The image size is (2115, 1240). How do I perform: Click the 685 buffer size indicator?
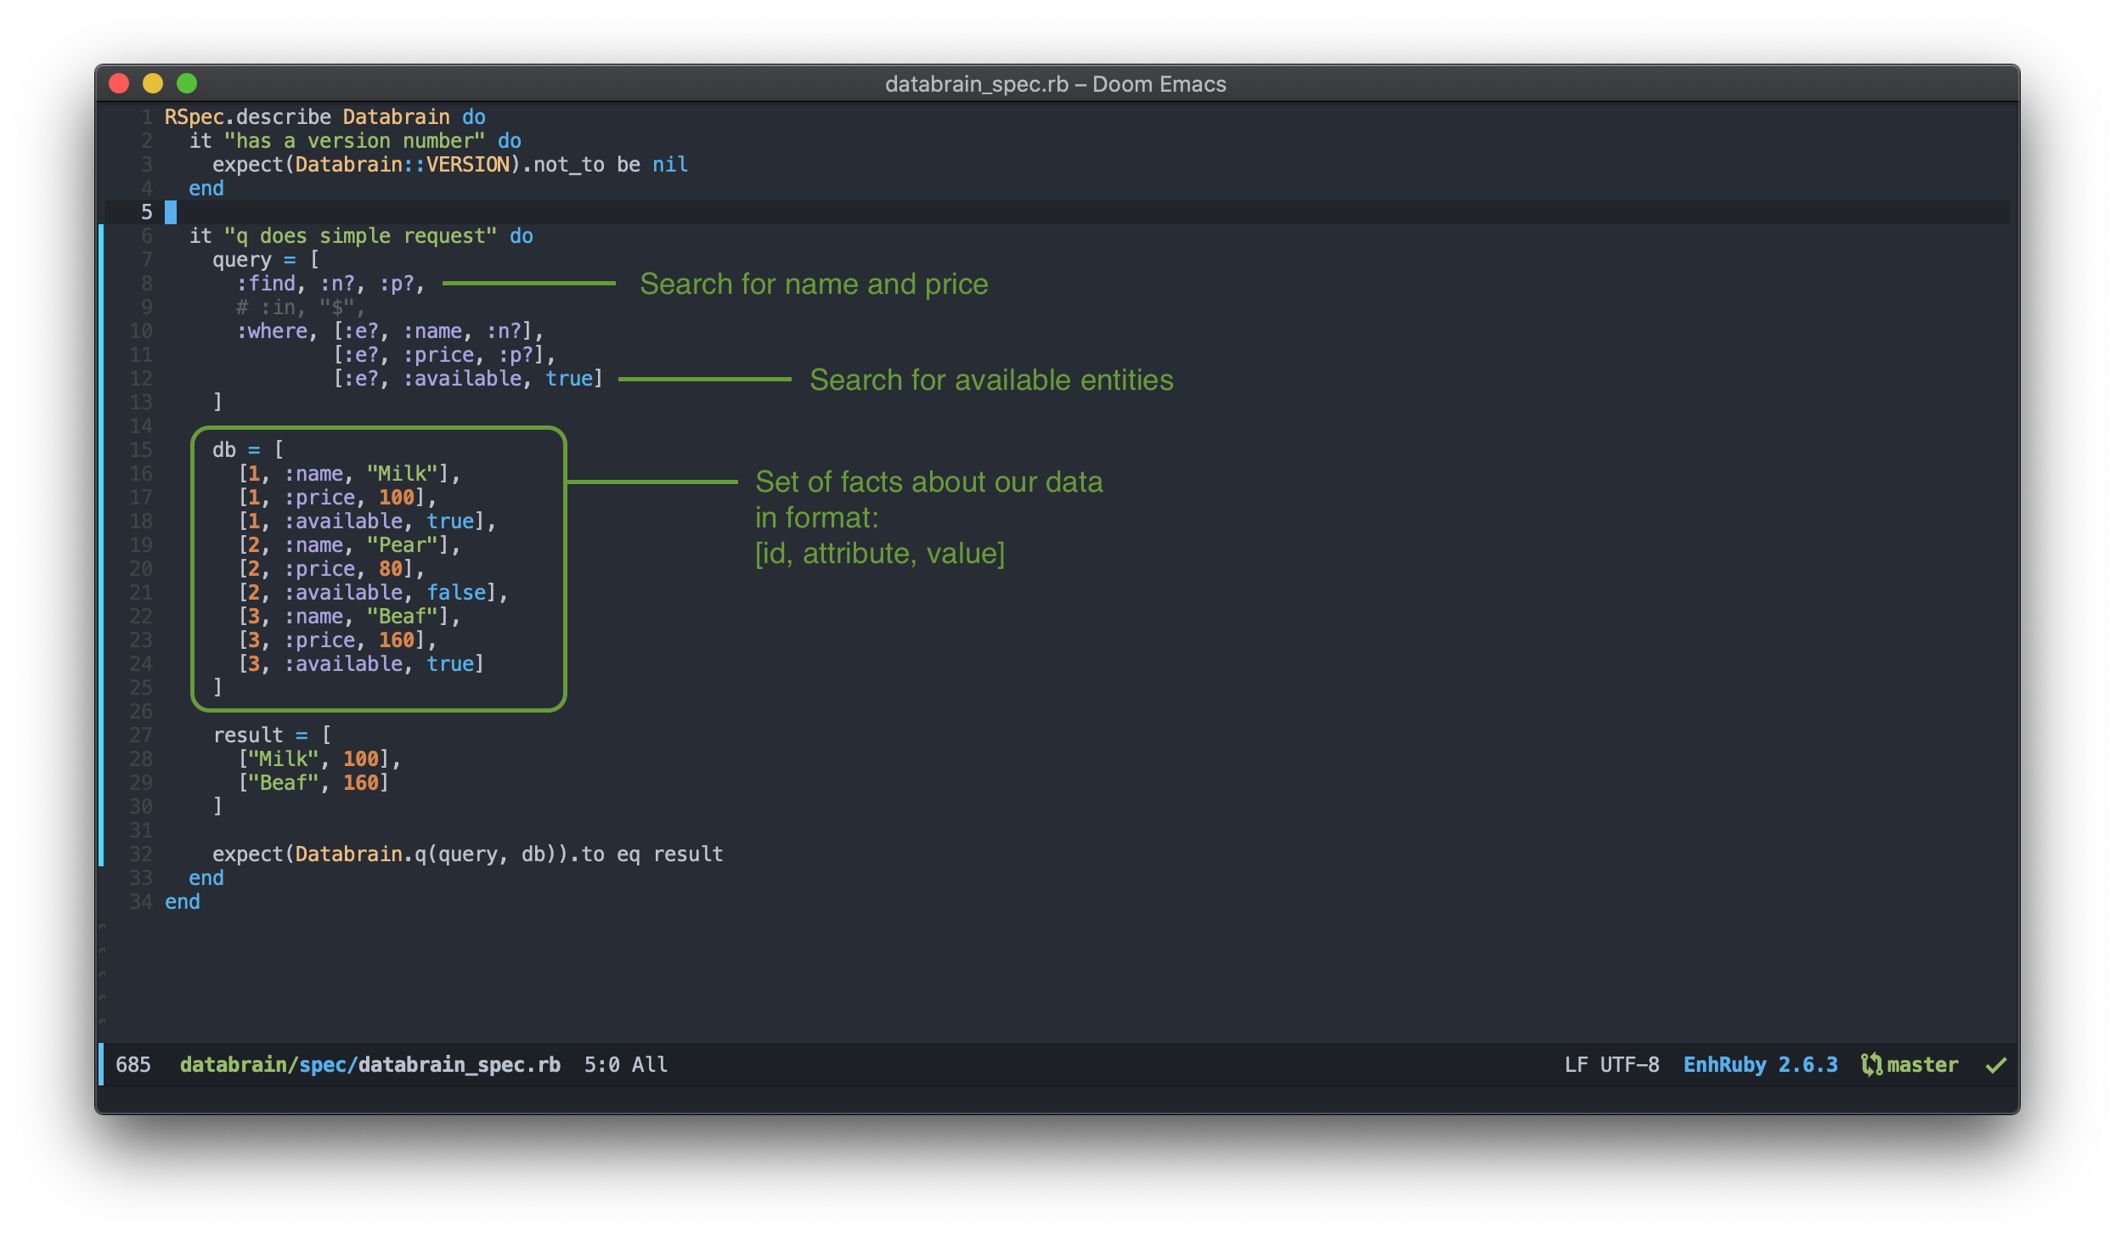pos(133,1064)
